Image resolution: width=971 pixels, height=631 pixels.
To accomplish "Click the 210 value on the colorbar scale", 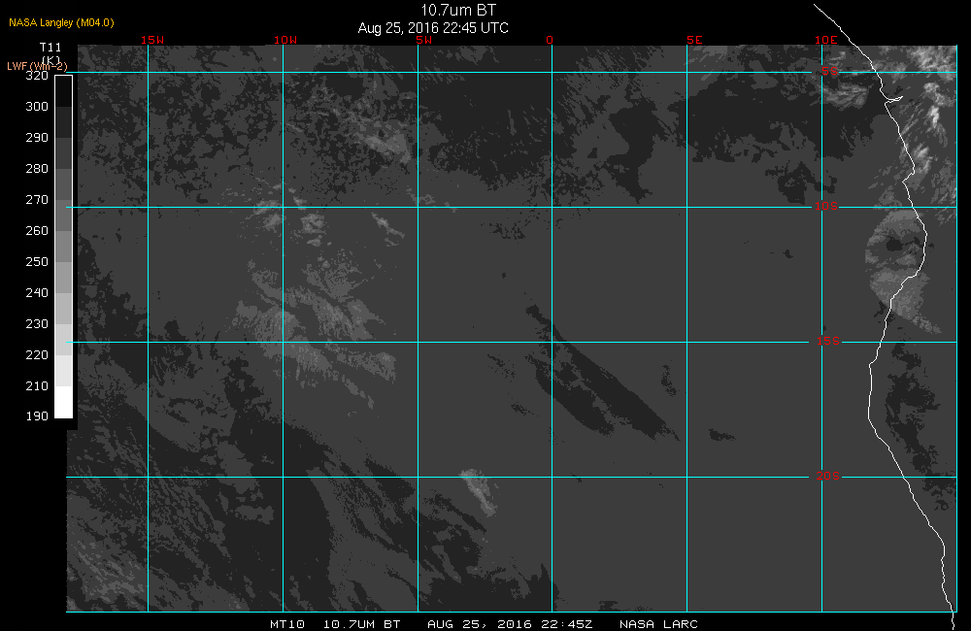I will point(37,385).
